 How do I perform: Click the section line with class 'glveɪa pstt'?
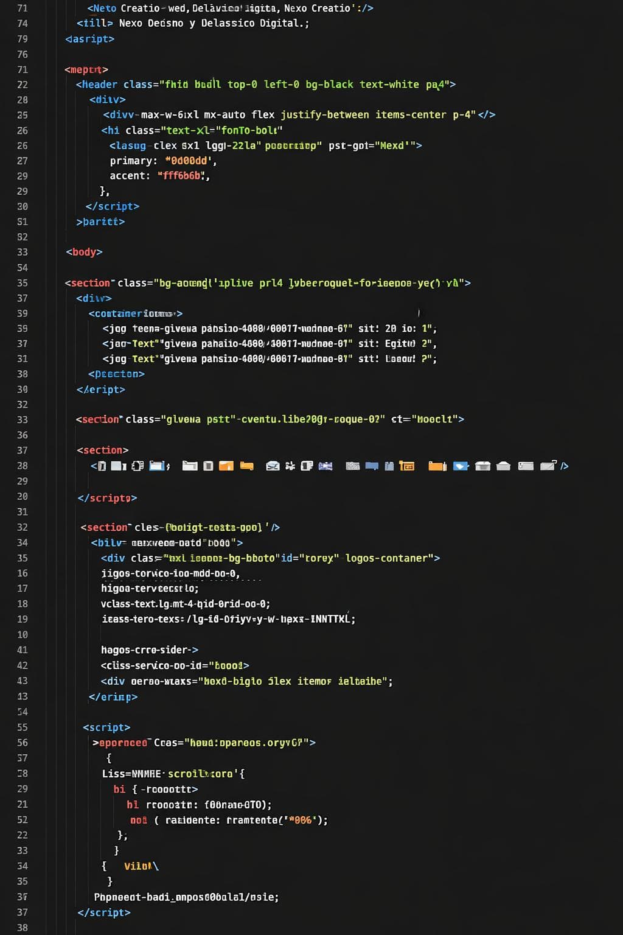coord(270,419)
